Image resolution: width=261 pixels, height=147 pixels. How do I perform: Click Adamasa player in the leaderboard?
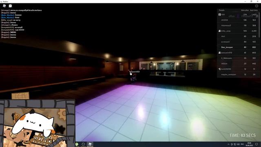click(x=238, y=25)
